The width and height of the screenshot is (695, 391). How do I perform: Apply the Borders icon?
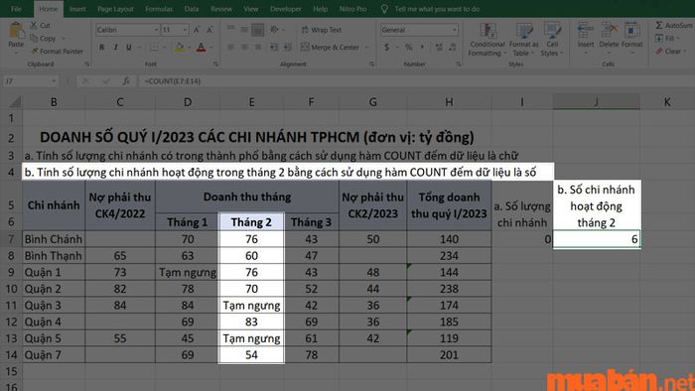click(x=154, y=47)
